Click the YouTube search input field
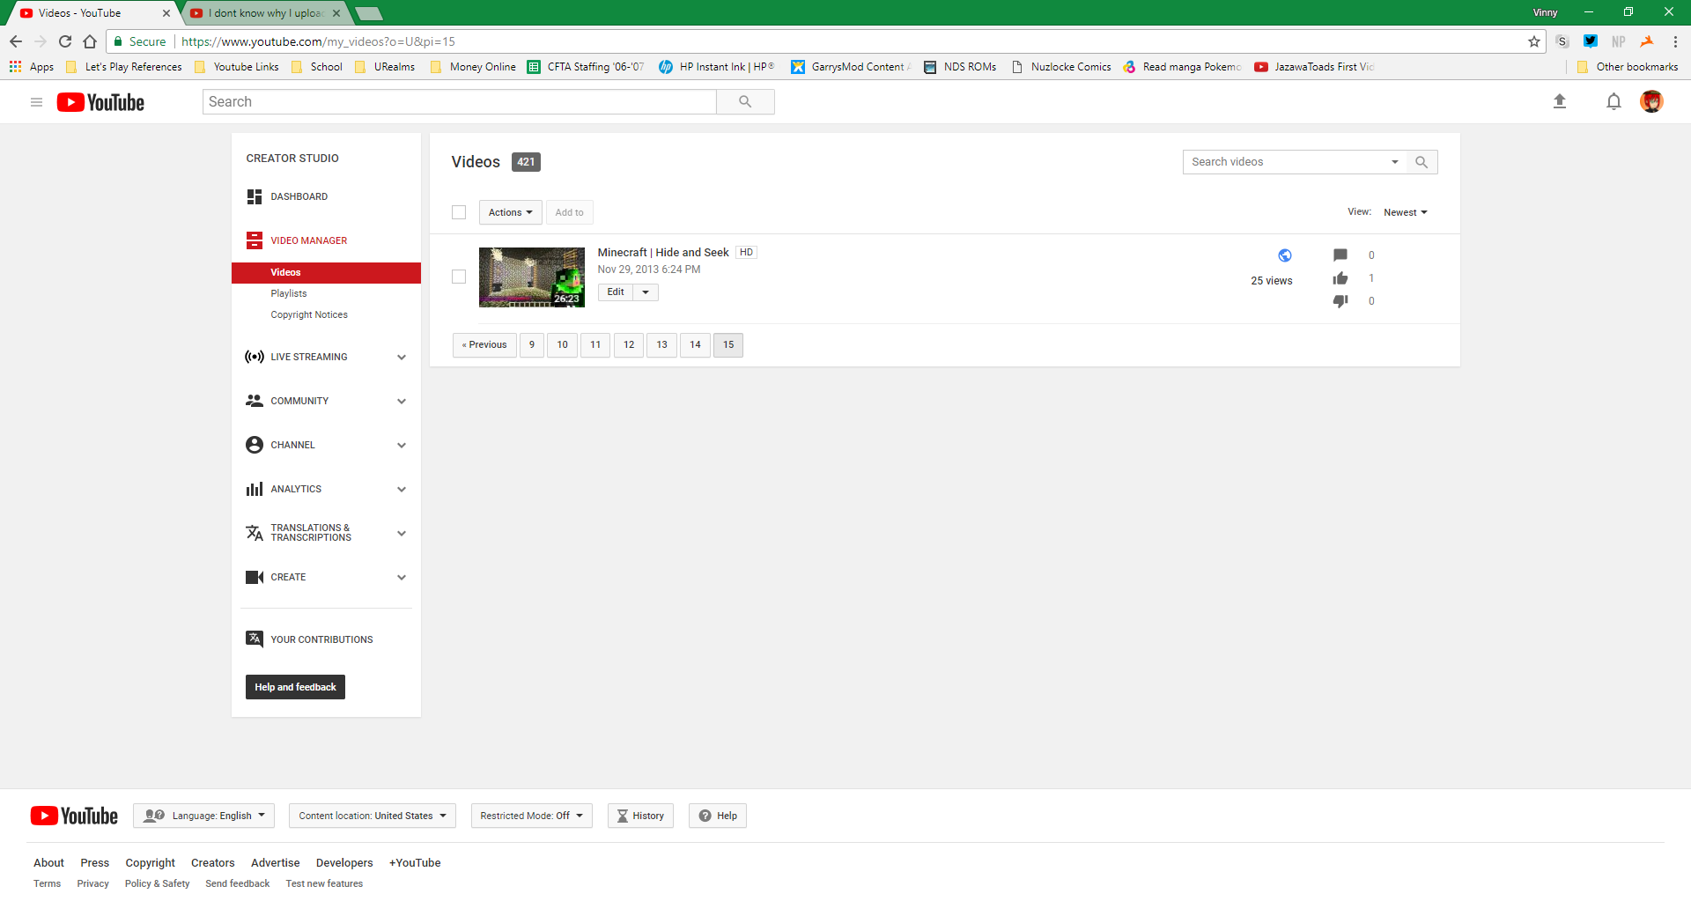The height and width of the screenshot is (916, 1691). (x=460, y=101)
